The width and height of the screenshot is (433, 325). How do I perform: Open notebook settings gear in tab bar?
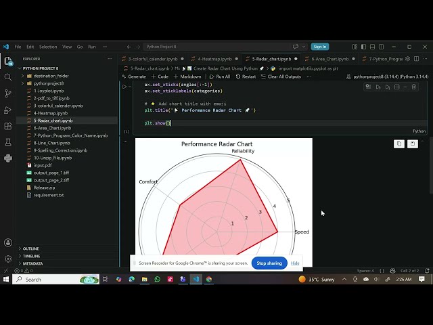tap(407, 59)
